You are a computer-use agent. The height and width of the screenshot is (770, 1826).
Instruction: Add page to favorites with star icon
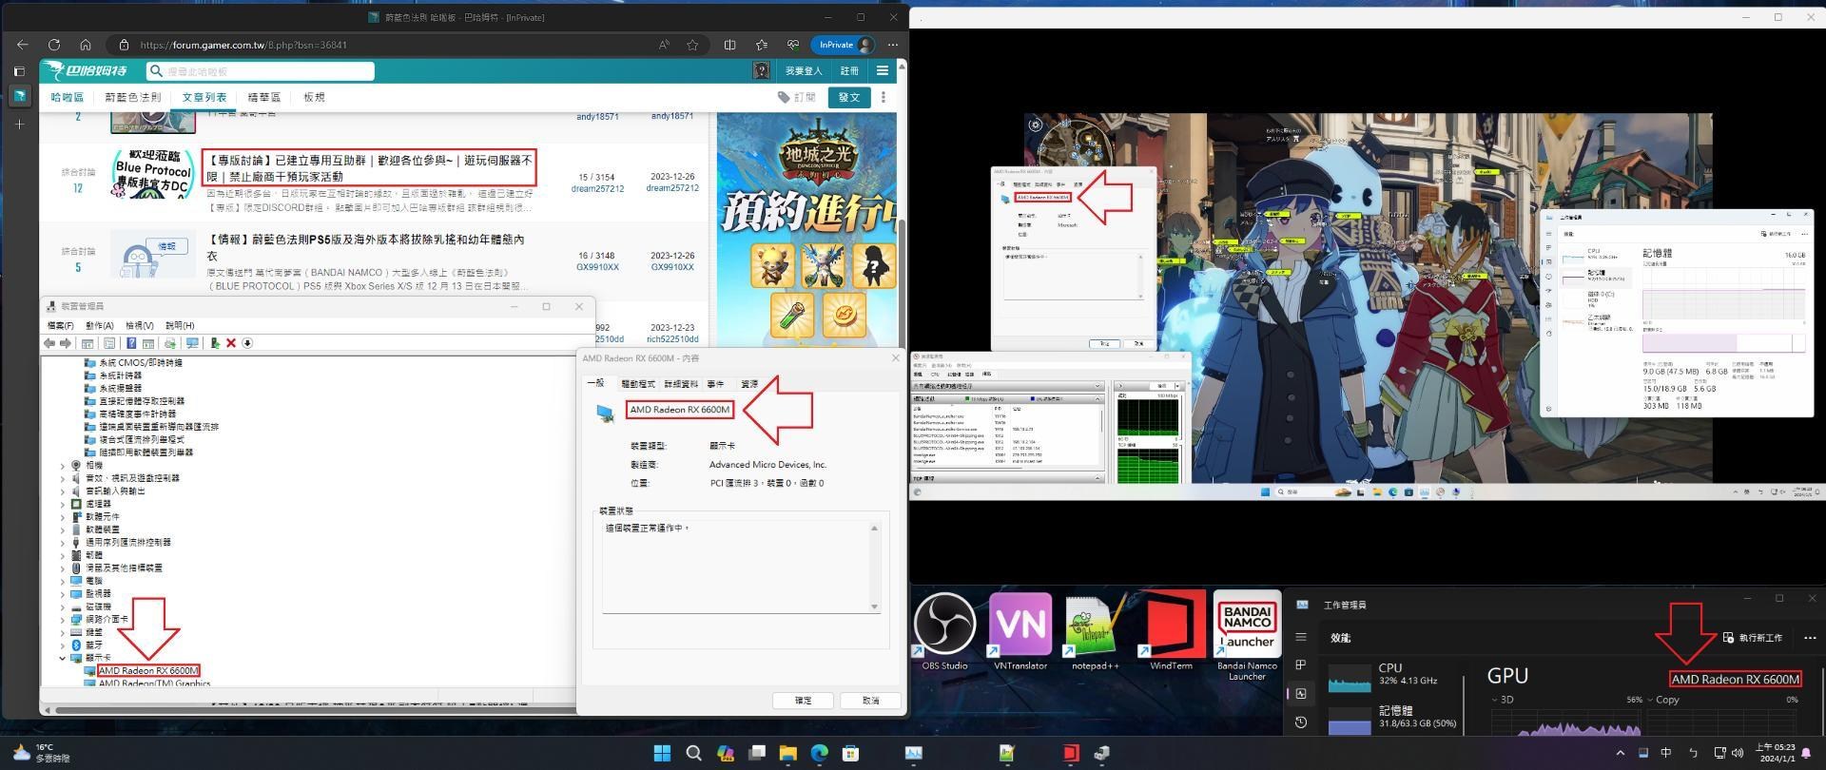click(692, 45)
